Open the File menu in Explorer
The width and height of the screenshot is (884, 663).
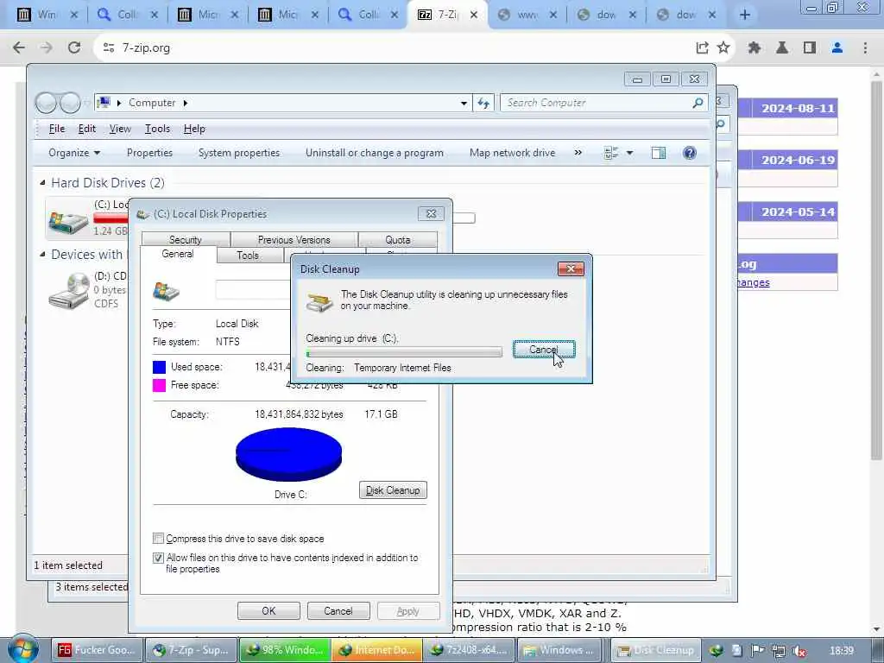tap(57, 129)
